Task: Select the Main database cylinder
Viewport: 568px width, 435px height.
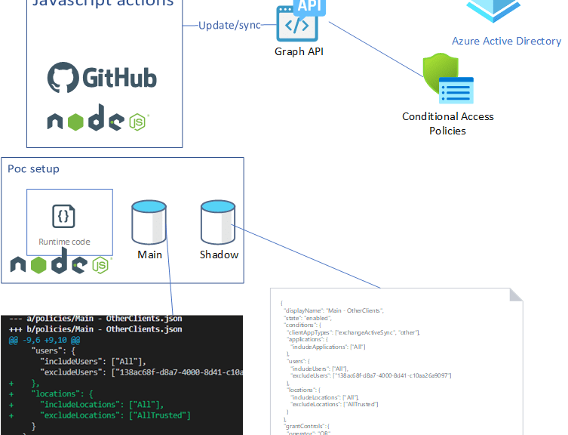Action: (149, 222)
